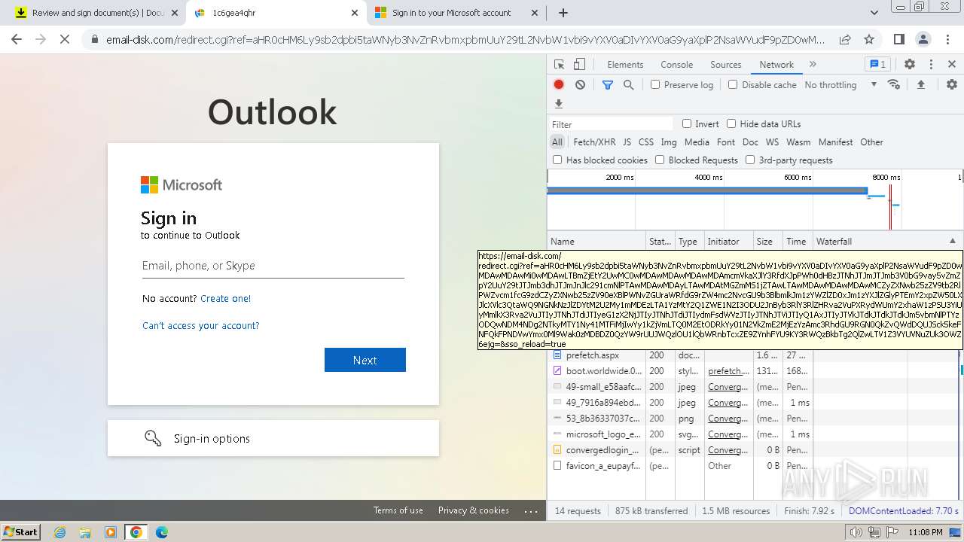Click the browser address bar
The width and height of the screenshot is (964, 542).
465,40
